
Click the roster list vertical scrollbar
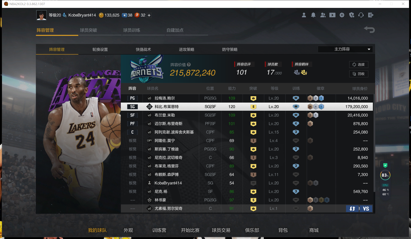tap(374, 143)
